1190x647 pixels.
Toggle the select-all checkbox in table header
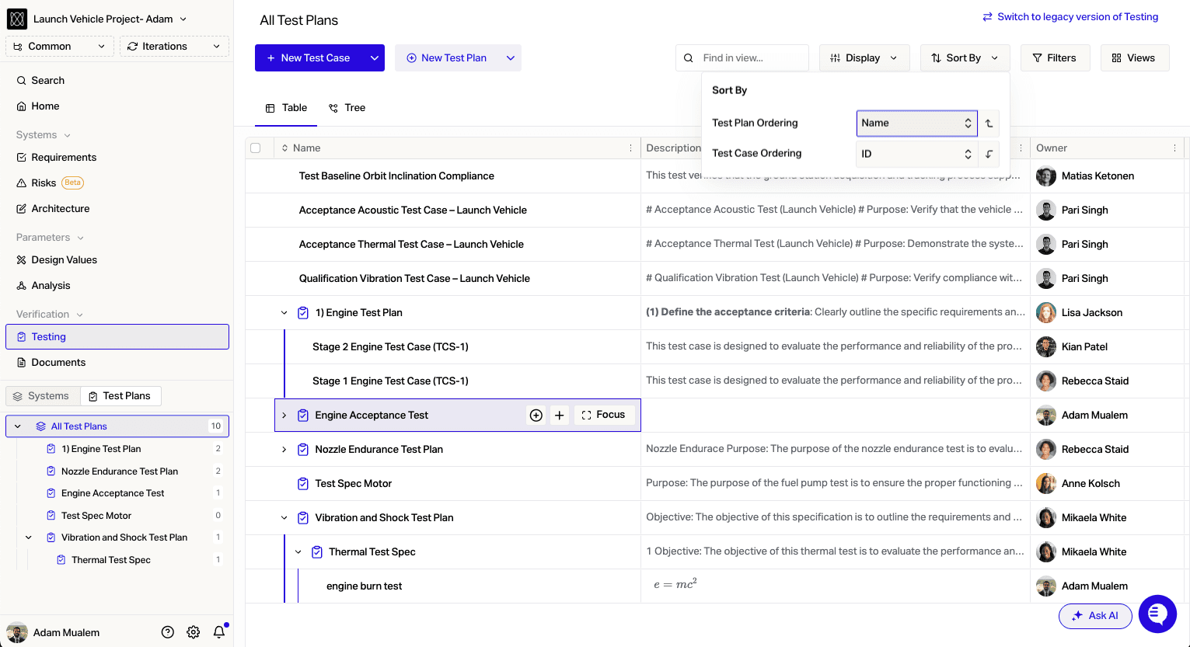coord(256,148)
